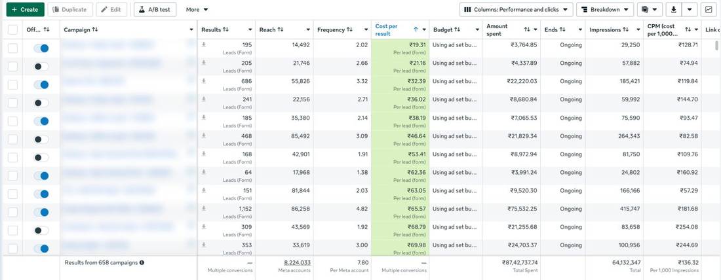Download leads for the 1,152 results row
Viewport: 721px width, 280px height.
click(204, 209)
